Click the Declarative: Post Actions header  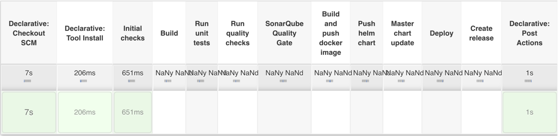tap(530, 33)
